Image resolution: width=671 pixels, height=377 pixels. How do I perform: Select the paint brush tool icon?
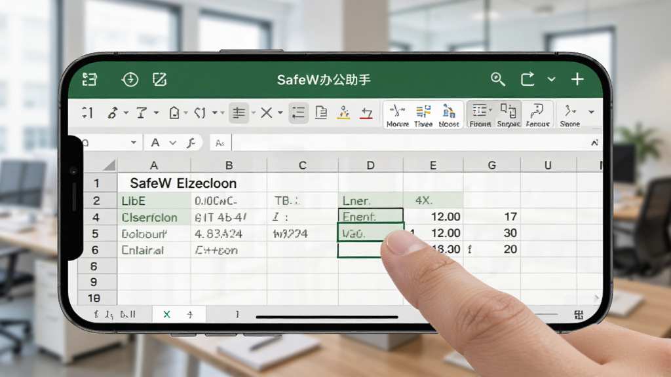[113, 113]
